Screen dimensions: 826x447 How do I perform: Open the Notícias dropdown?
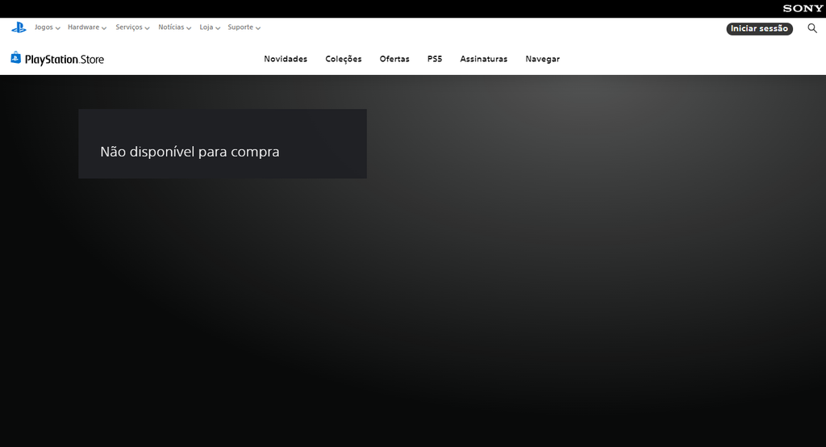click(175, 27)
